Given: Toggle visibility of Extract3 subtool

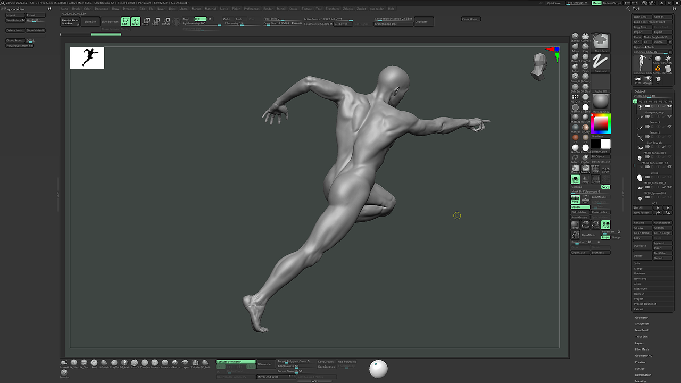Looking at the screenshot, I should tap(670, 116).
